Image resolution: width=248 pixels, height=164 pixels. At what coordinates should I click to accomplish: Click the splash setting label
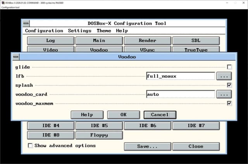(24, 85)
